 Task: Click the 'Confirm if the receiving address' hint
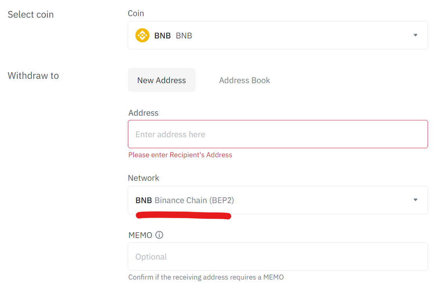(206, 277)
